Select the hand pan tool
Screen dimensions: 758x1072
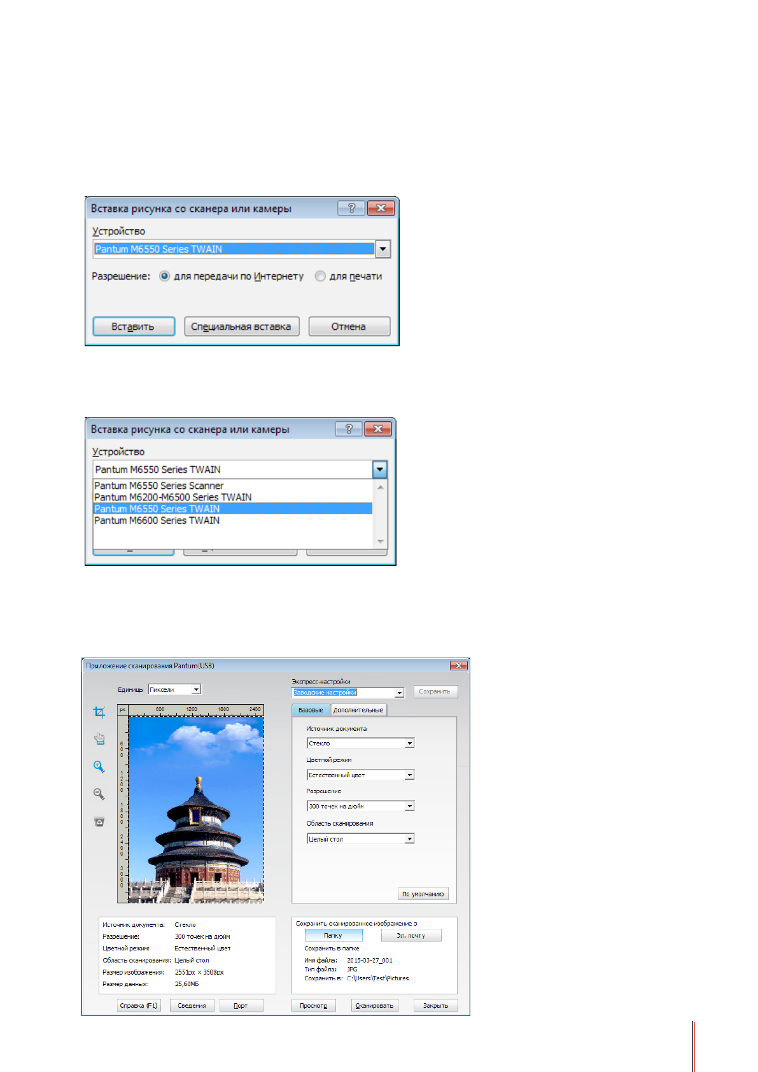point(99,739)
